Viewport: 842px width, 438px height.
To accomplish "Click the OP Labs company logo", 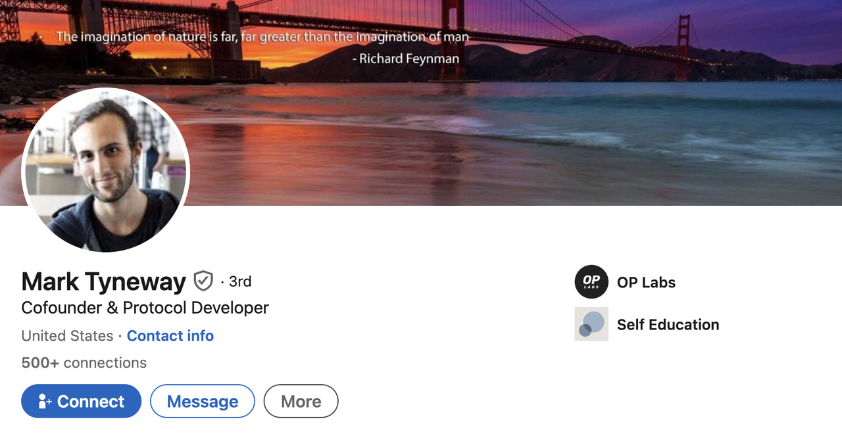I will [591, 282].
